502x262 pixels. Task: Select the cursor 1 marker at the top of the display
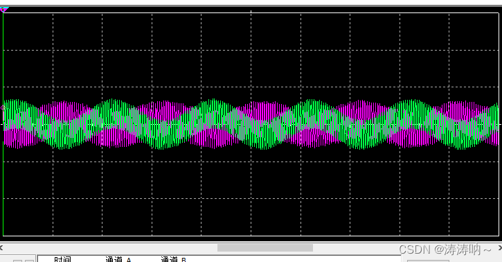click(4, 10)
